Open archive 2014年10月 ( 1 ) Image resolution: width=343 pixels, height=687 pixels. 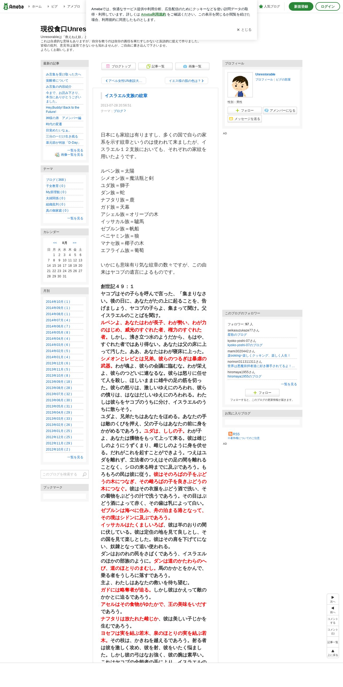[x=58, y=302]
